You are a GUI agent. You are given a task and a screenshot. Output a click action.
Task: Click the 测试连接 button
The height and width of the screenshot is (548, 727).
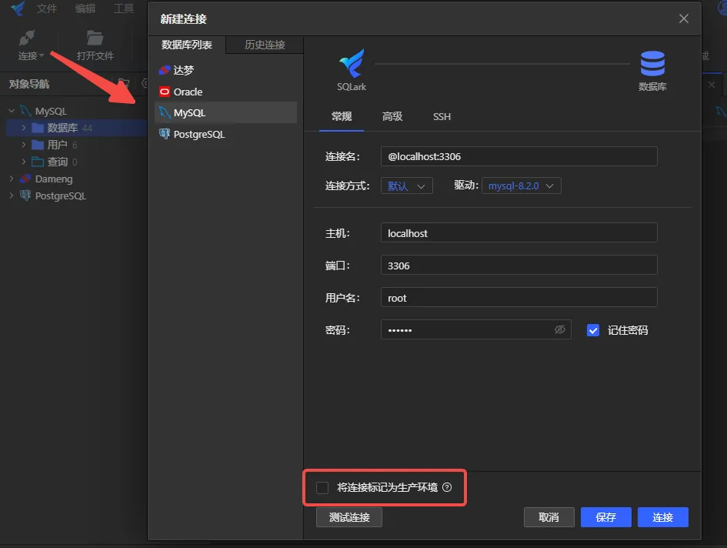point(349,517)
